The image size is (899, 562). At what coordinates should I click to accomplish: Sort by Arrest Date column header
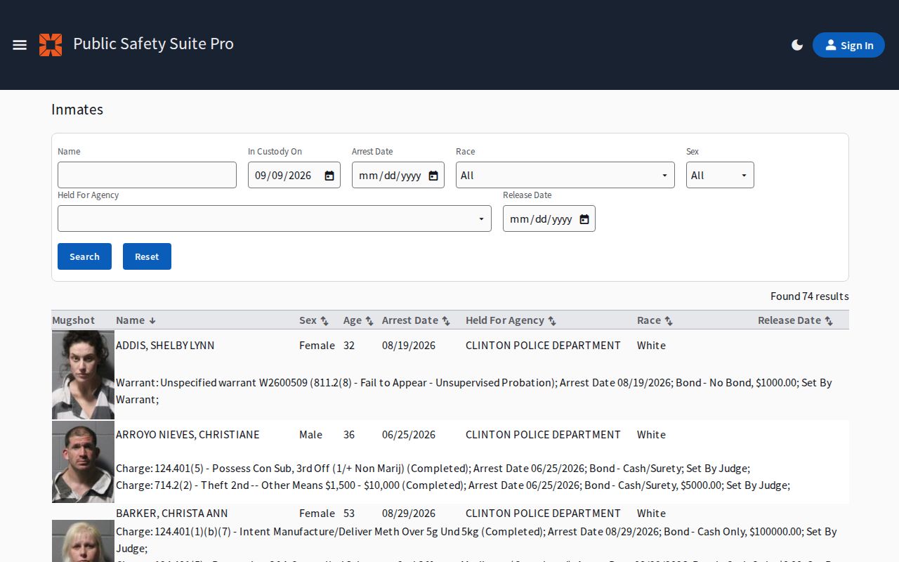click(x=416, y=320)
